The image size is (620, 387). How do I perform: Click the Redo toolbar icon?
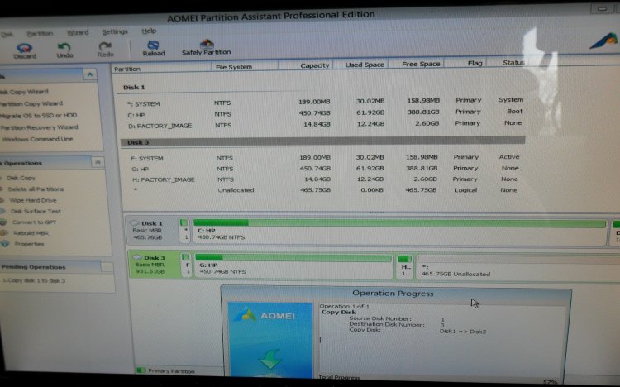click(x=106, y=50)
